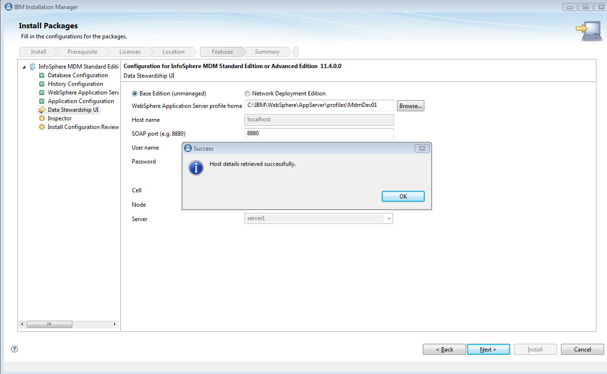The image size is (607, 374).
Task: Click green check icon beside Database Configuration
Action: [42, 75]
